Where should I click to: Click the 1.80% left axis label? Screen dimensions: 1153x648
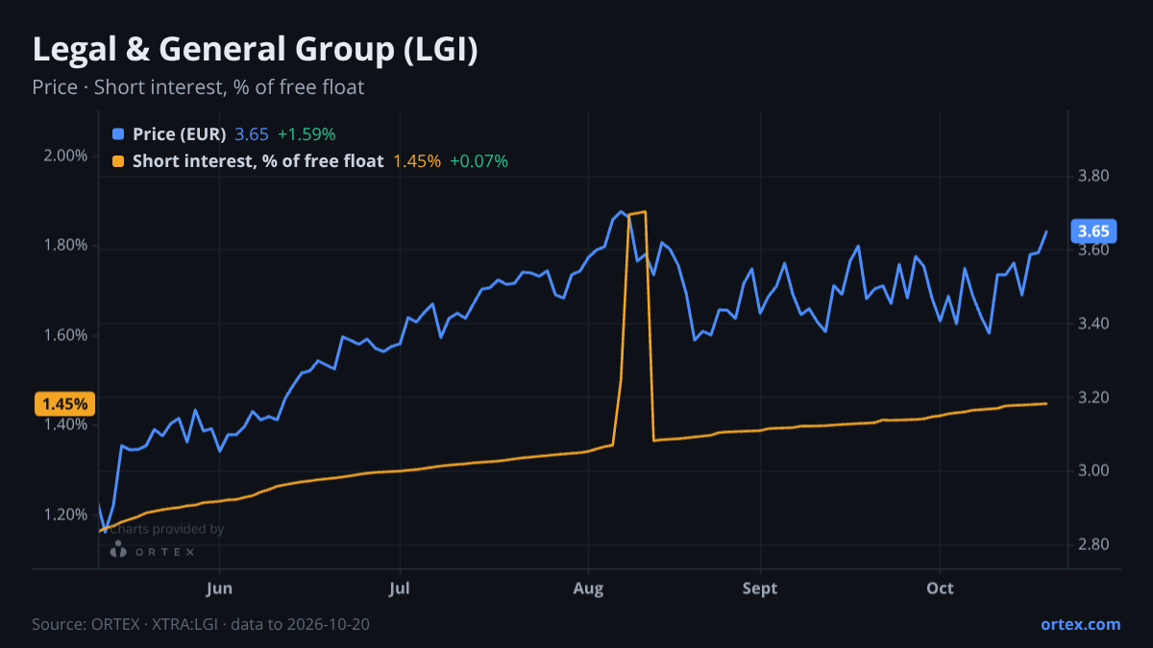click(x=66, y=246)
